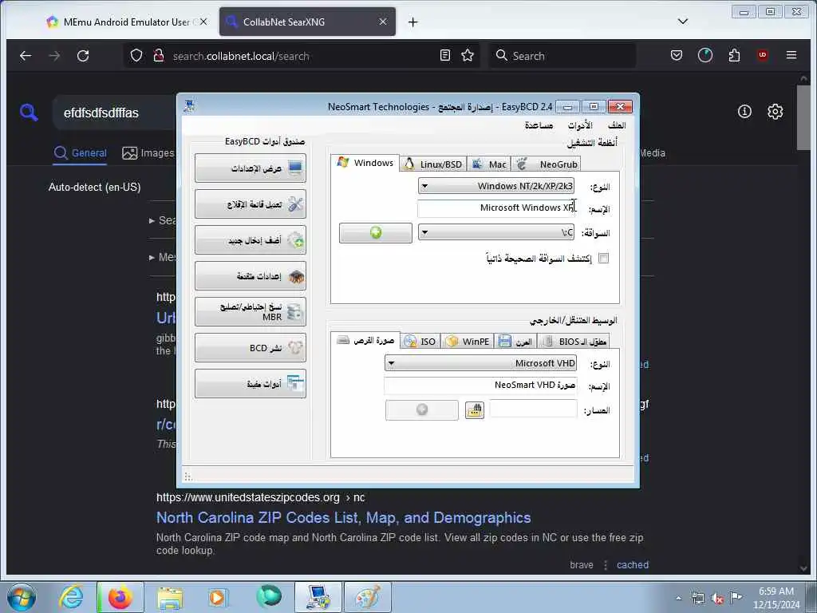The width and height of the screenshot is (817, 613).
Task: Click the Firefox tracking protection shield icon
Action: pos(136,55)
